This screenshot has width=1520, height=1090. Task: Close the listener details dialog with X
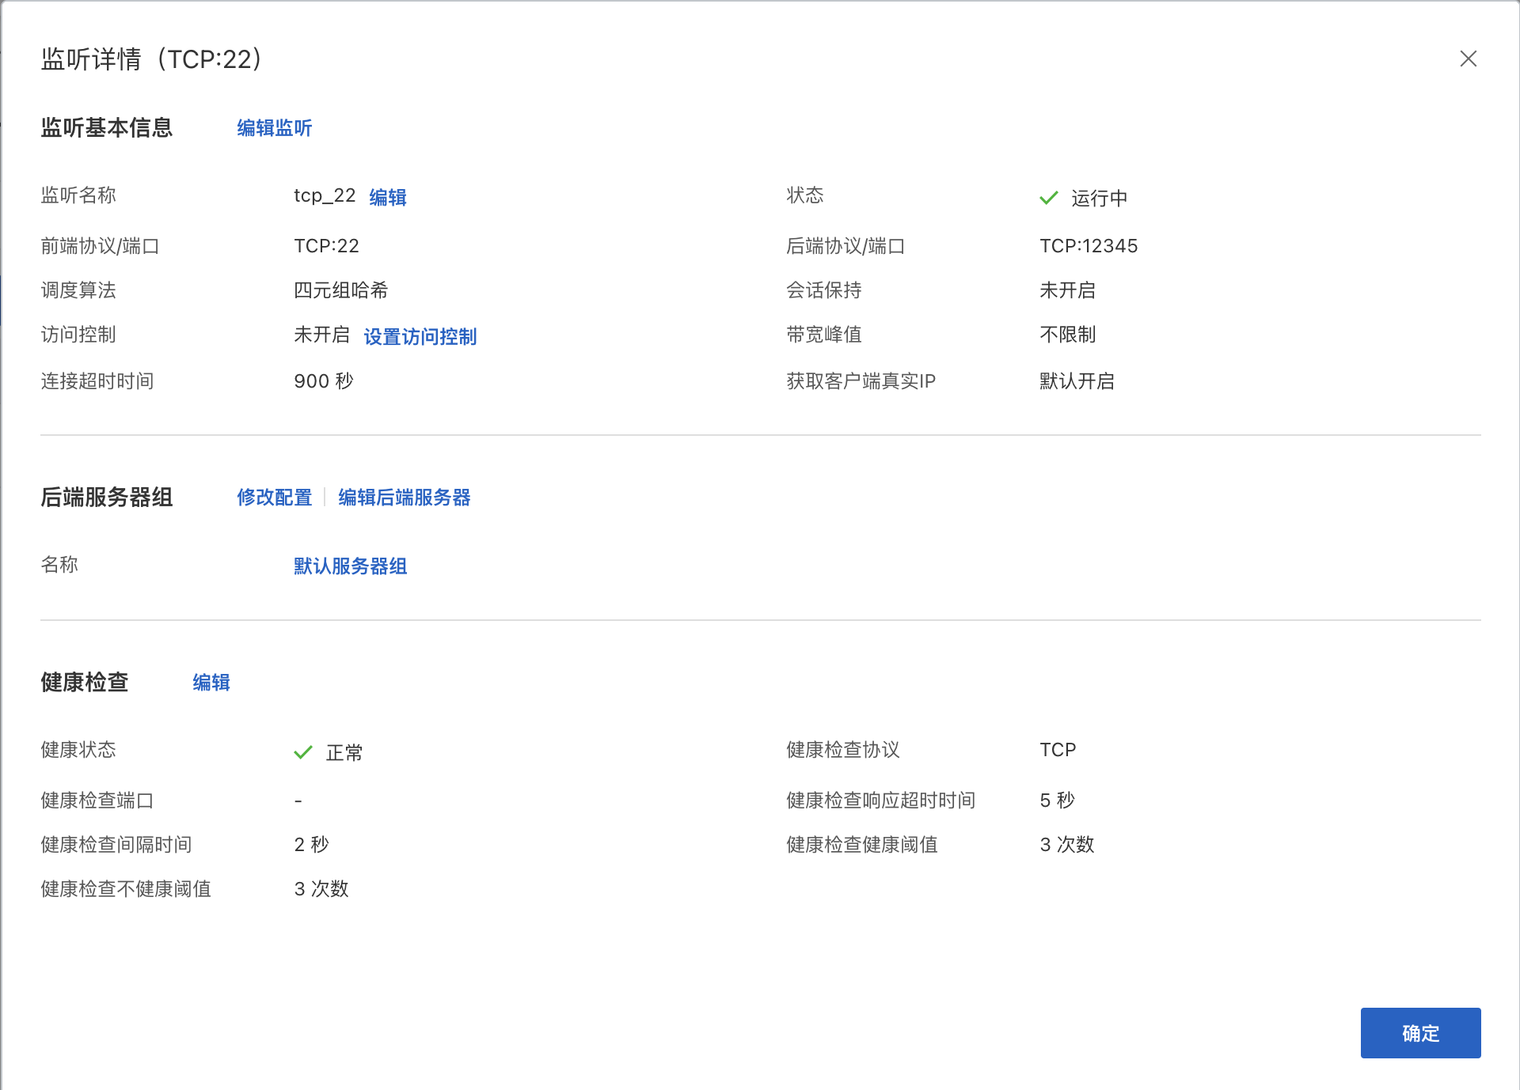click(1468, 59)
